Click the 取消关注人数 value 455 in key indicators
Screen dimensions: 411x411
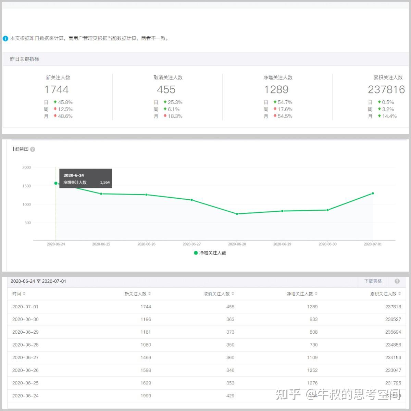click(166, 90)
